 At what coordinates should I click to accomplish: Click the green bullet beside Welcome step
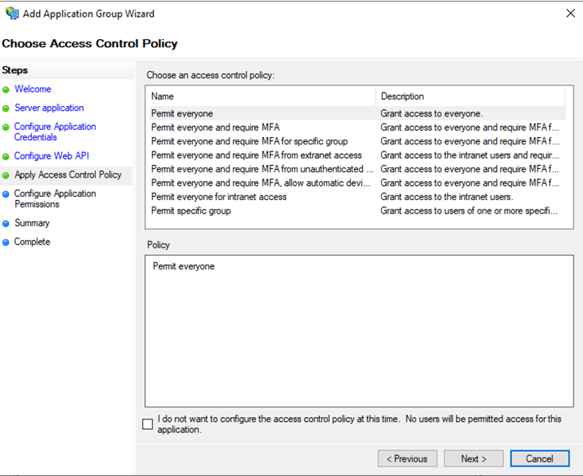[6, 89]
